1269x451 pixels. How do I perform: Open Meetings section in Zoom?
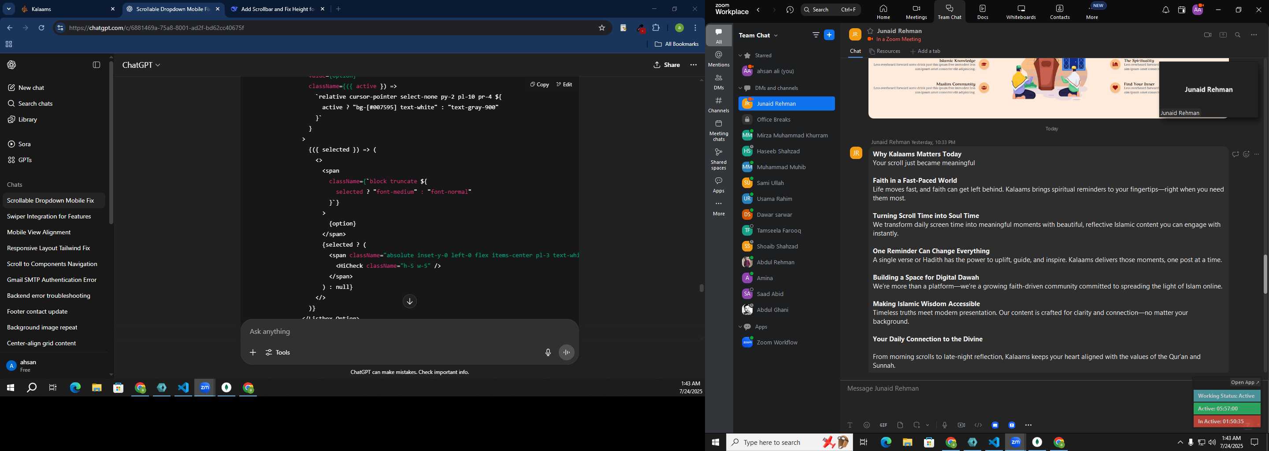click(x=916, y=12)
